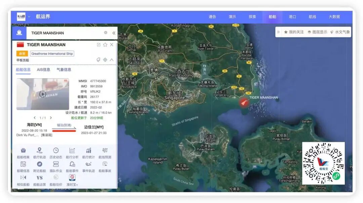Click the red voyage progress bar
Image resolution: width=363 pixels, height=203 pixels.
coord(64,131)
